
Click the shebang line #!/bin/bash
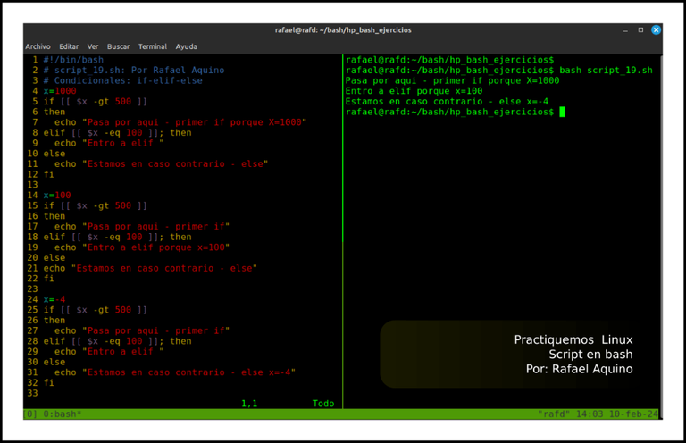(73, 60)
